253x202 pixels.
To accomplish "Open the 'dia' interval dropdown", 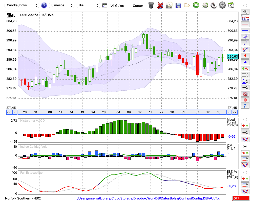I will 89,5.
